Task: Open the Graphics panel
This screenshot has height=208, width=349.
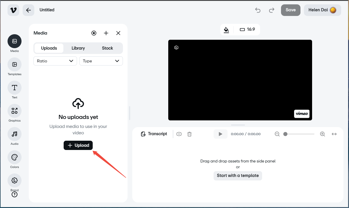Action: pyautogui.click(x=14, y=111)
